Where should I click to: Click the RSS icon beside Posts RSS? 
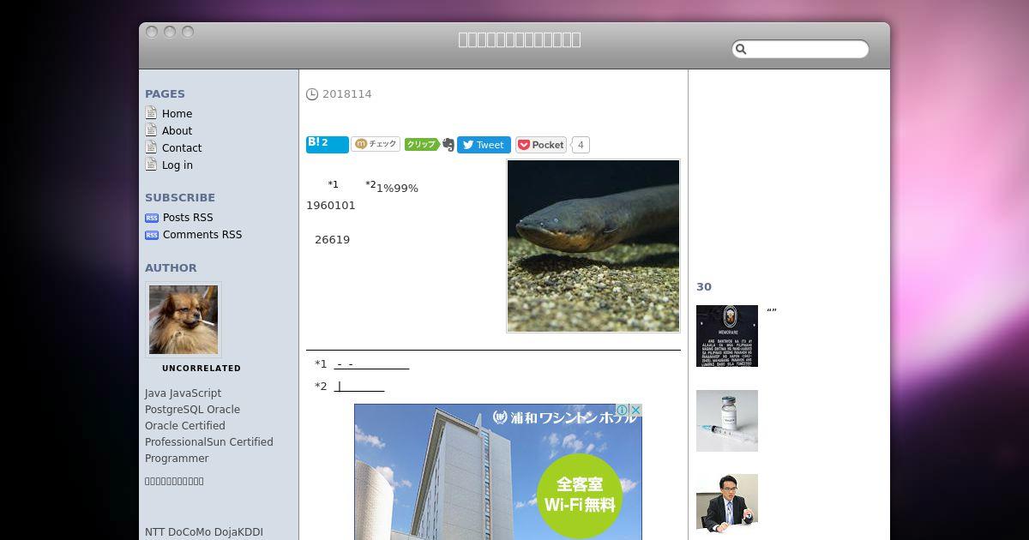152,218
